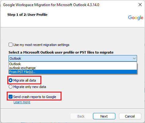145x123 pixels.
Task: Click the Cancel button
Action: pos(130,116)
